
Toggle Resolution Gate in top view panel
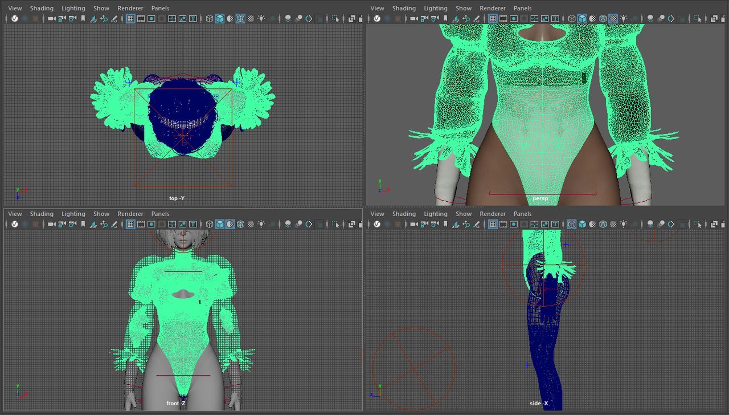click(x=151, y=18)
